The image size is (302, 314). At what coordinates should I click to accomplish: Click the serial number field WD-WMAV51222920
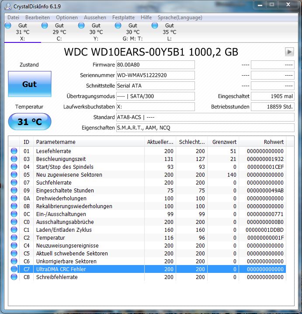click(x=156, y=75)
